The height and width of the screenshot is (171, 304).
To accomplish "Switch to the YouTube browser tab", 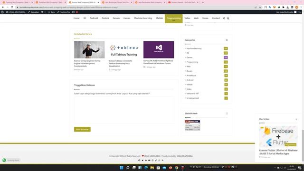I will (x=183, y=2).
